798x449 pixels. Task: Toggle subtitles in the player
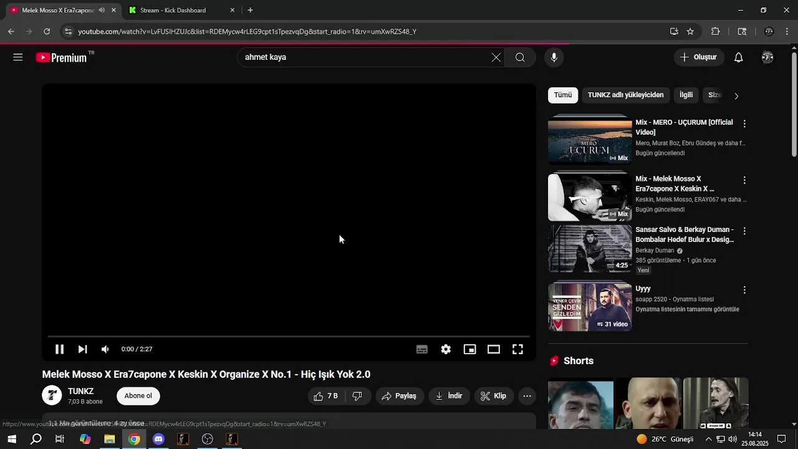(422, 349)
